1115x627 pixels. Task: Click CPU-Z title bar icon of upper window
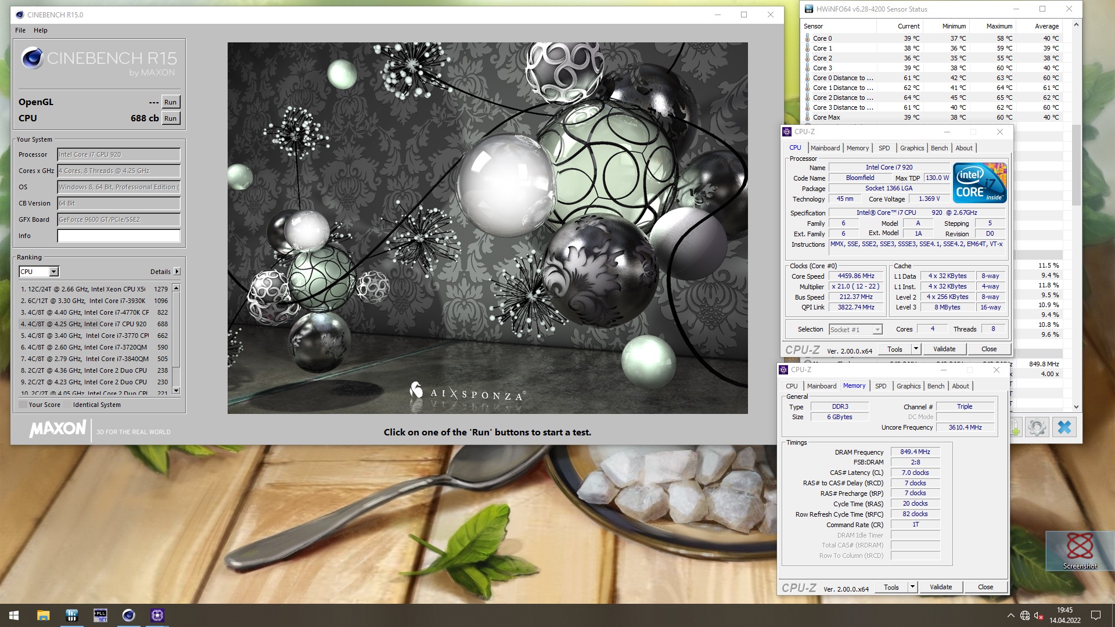(x=787, y=132)
